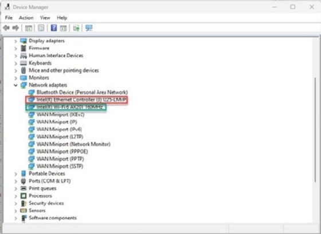321x234 pixels.
Task: Click the Portable Devices icon
Action: pyautogui.click(x=24, y=173)
